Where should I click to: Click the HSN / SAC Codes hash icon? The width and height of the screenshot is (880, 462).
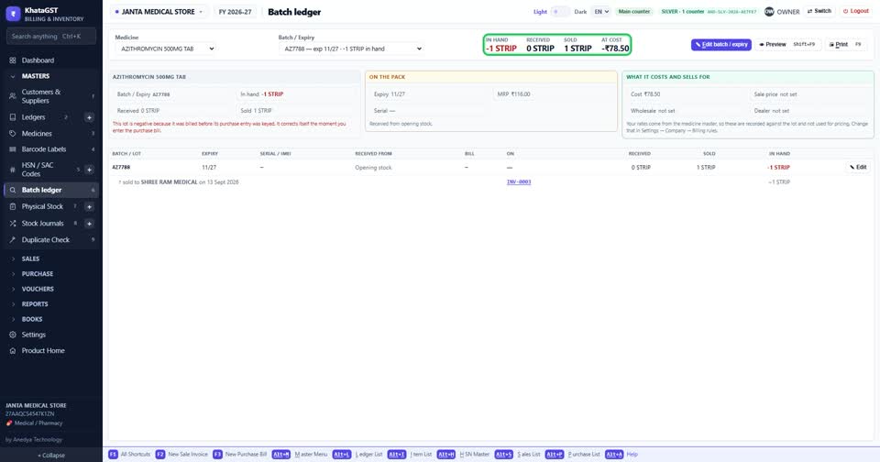[x=13, y=170]
